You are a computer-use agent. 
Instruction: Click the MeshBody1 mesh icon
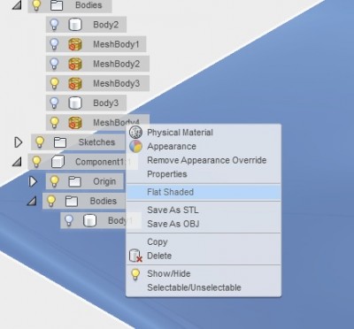point(75,44)
